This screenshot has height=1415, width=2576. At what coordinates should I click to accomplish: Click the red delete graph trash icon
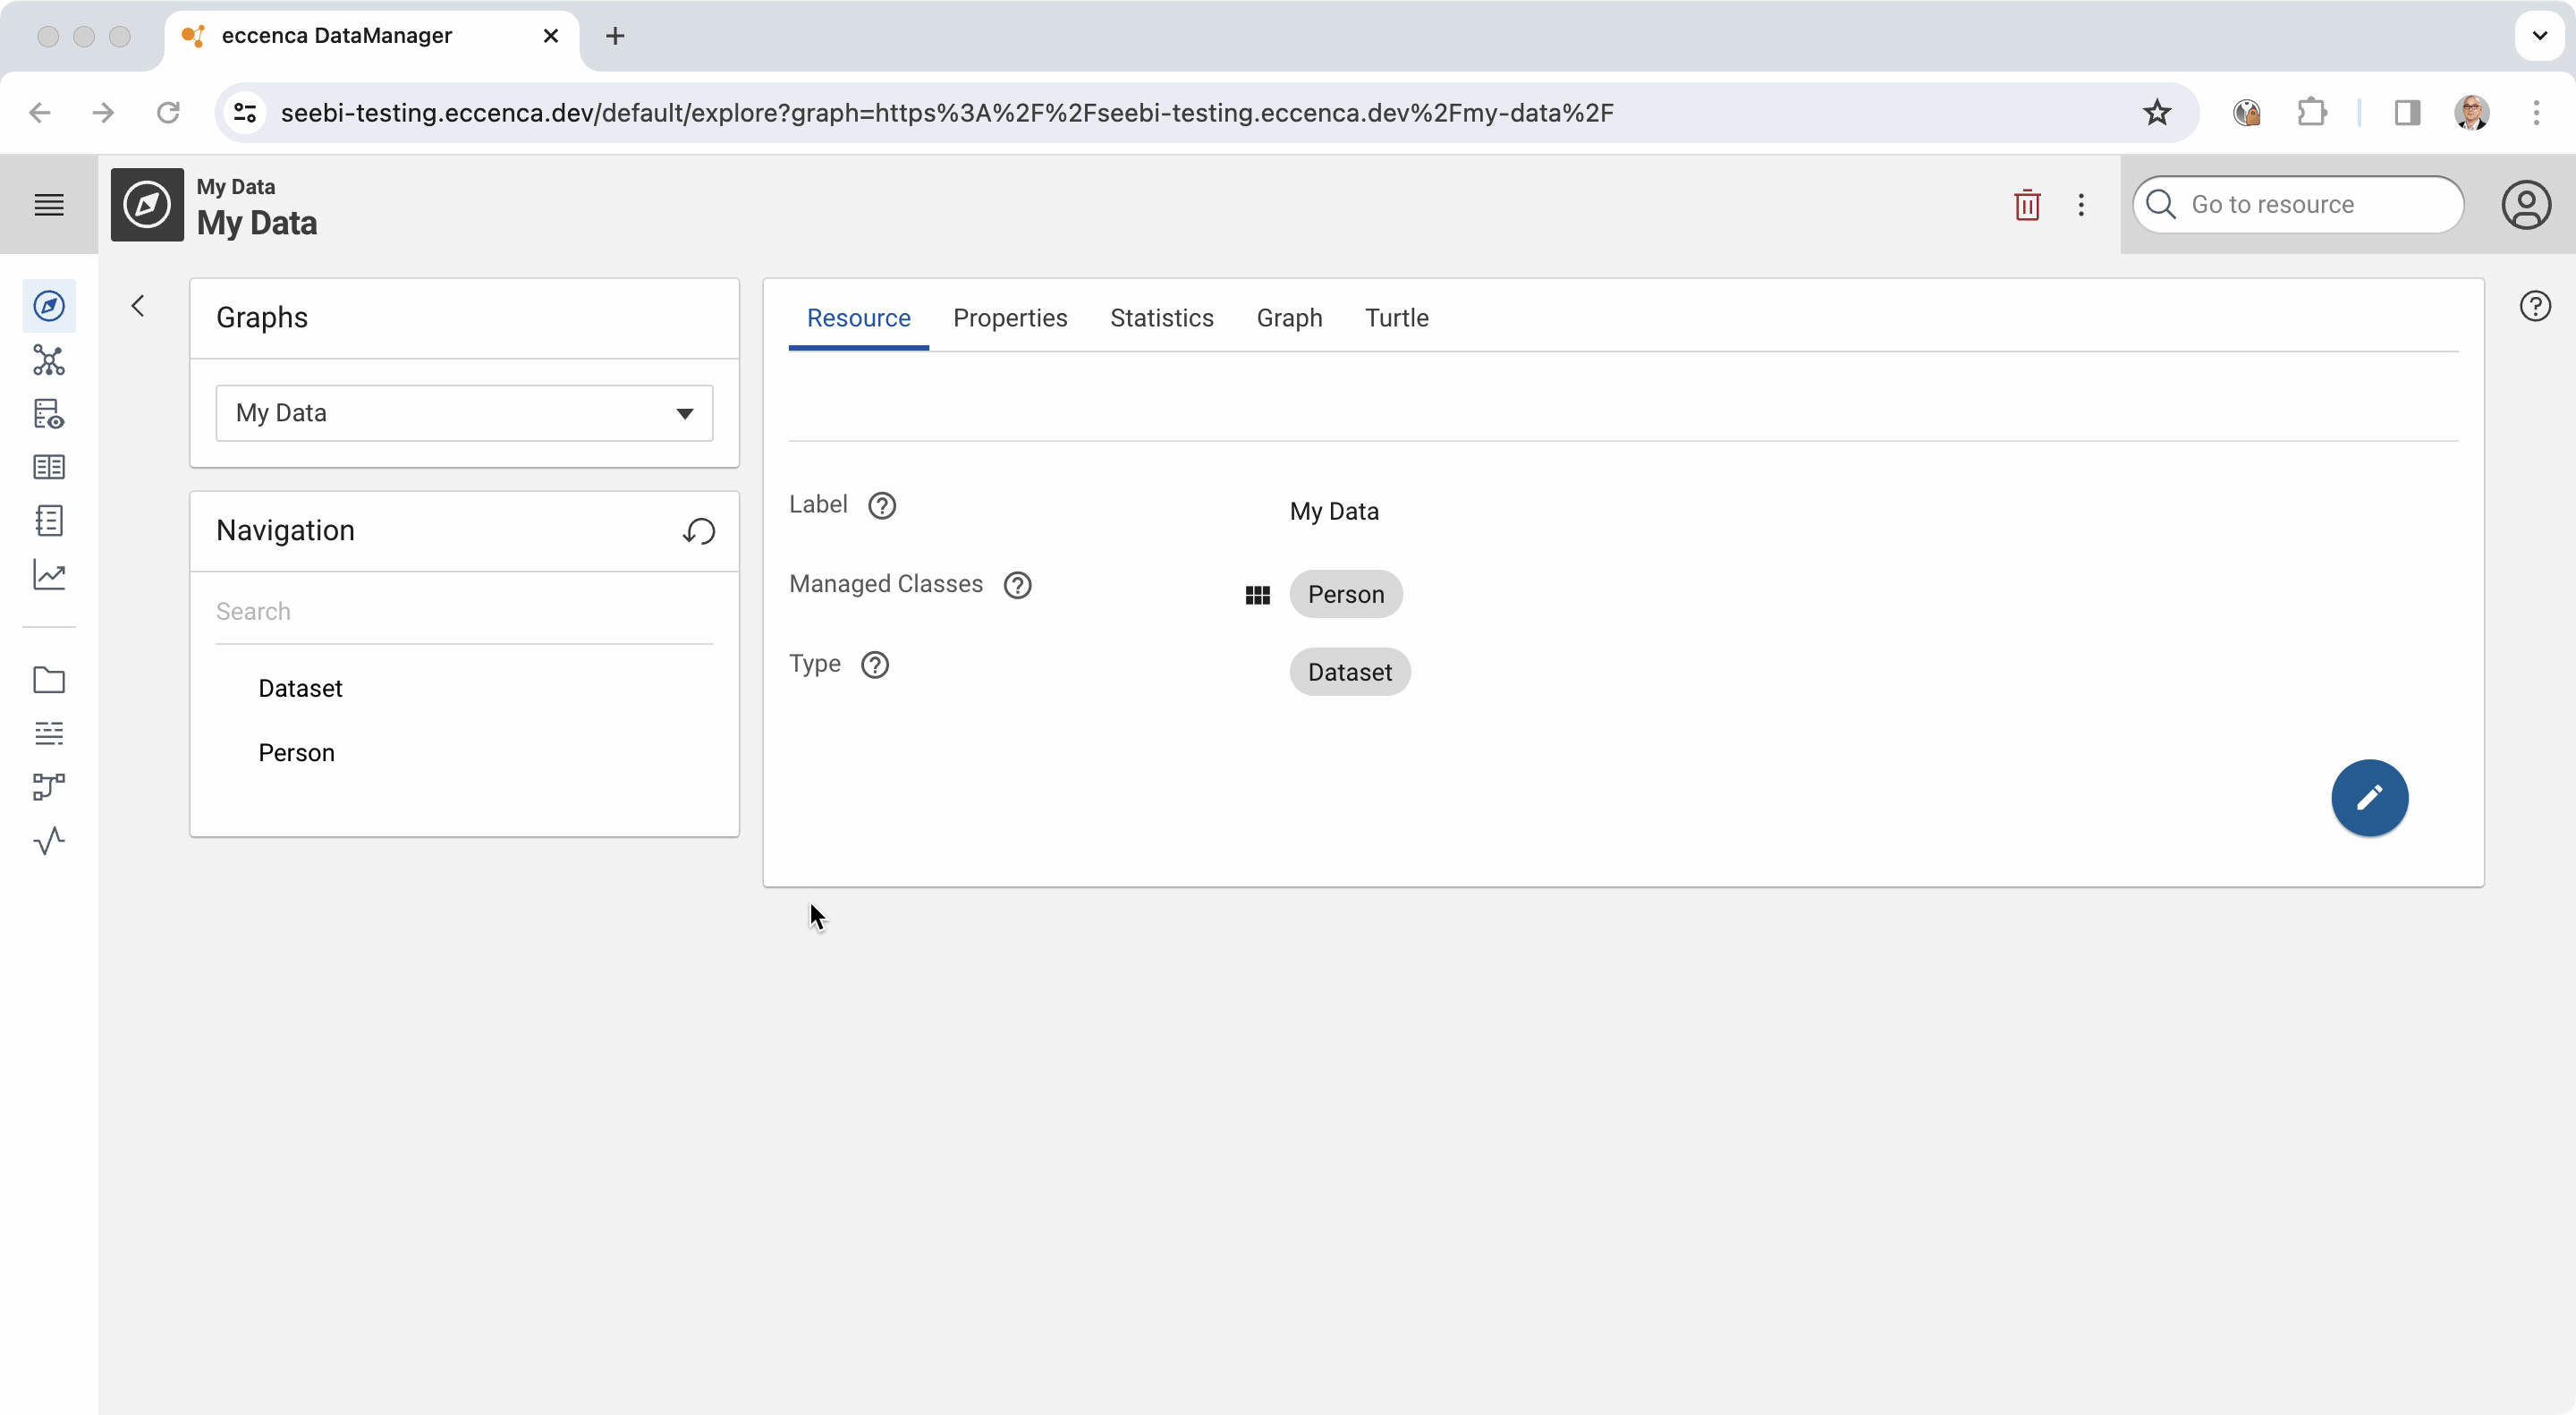(2027, 205)
